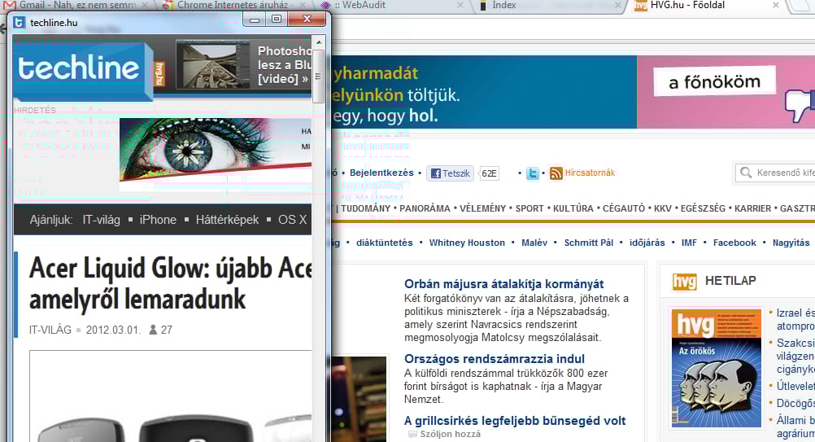Image resolution: width=815 pixels, height=442 pixels.
Task: Click the hvg logo in HETILAP box
Action: click(685, 282)
